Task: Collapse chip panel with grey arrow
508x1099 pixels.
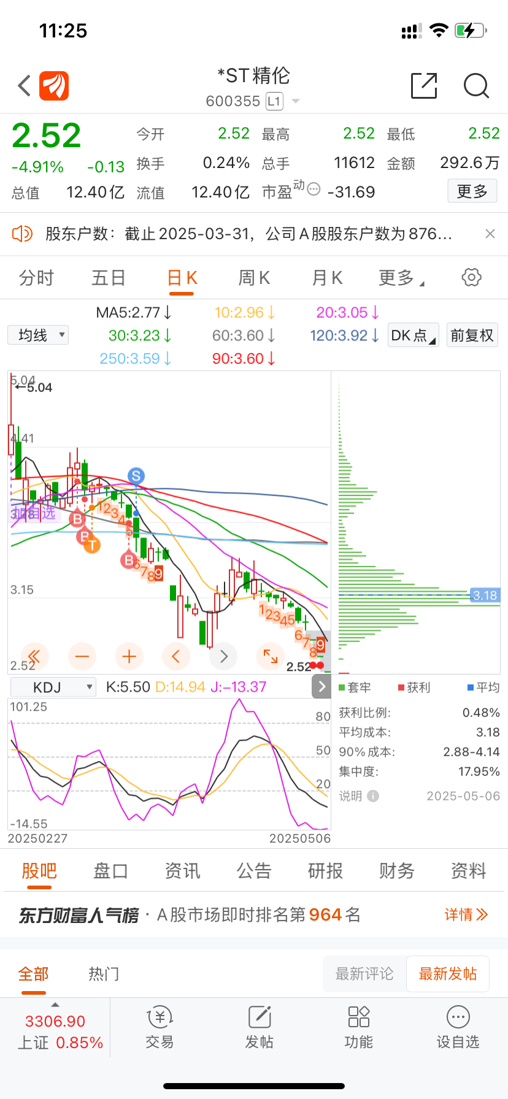Action: [x=321, y=686]
